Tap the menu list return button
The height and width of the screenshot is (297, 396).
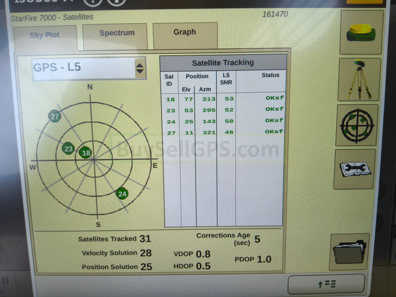326,284
